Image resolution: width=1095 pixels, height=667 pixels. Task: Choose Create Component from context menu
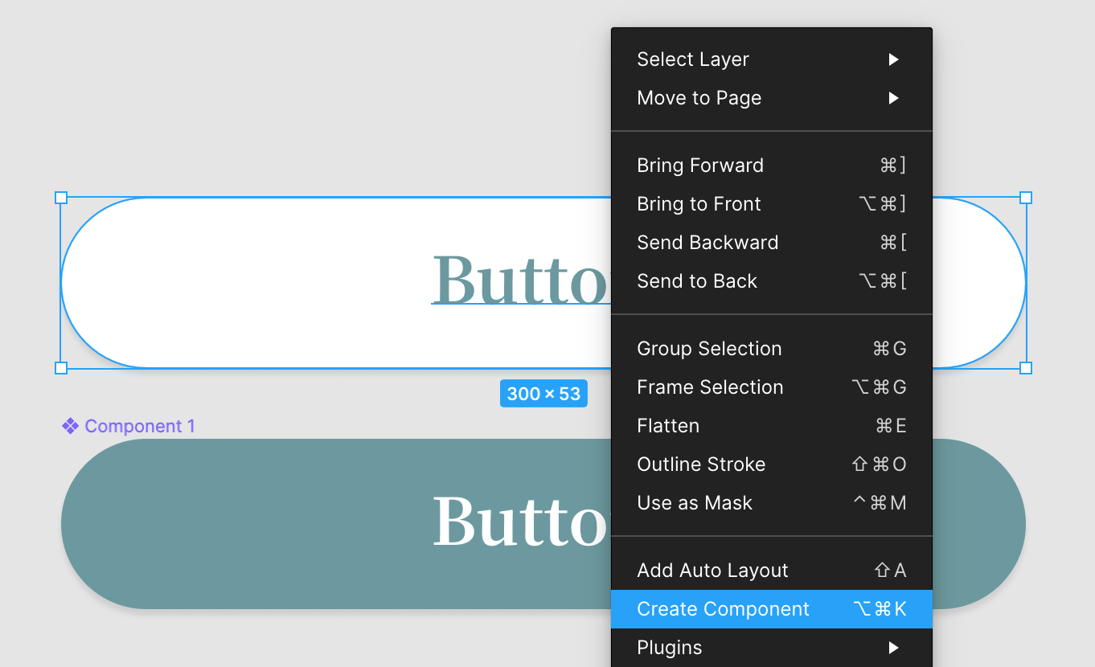pos(723,609)
